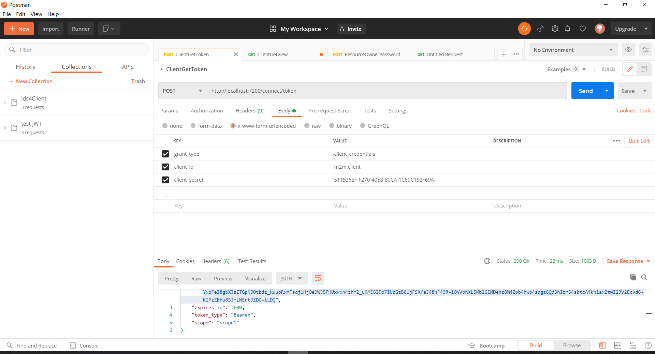Click the Invite button

point(351,29)
